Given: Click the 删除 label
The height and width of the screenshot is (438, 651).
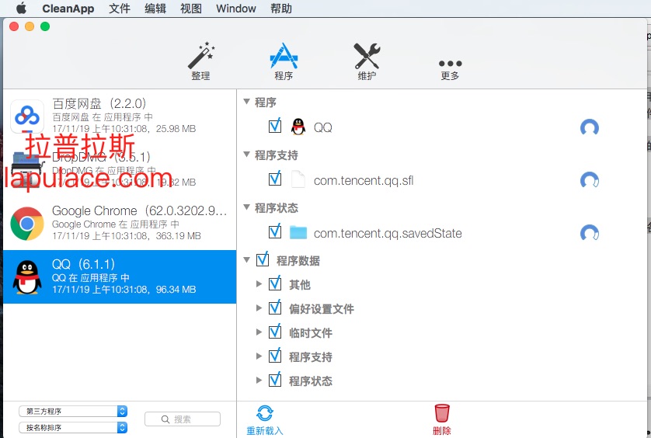Looking at the screenshot, I should click(x=442, y=430).
